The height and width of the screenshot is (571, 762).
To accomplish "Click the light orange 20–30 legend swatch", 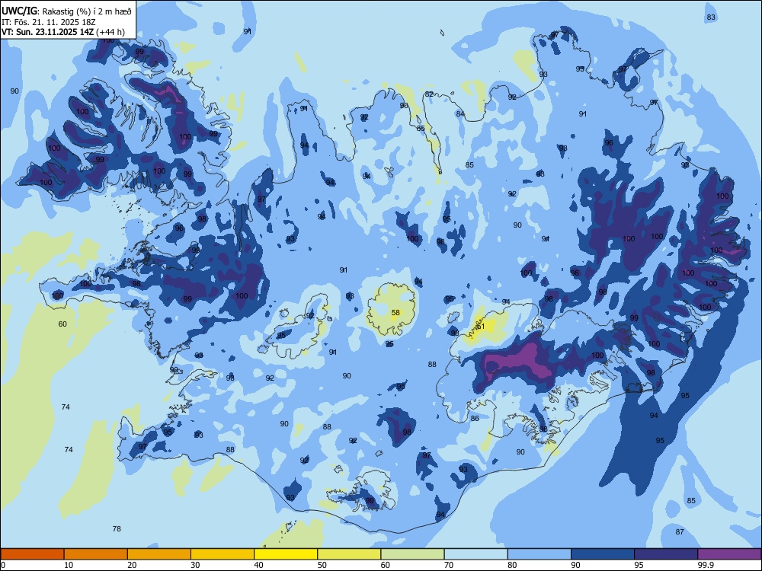I will (x=159, y=554).
